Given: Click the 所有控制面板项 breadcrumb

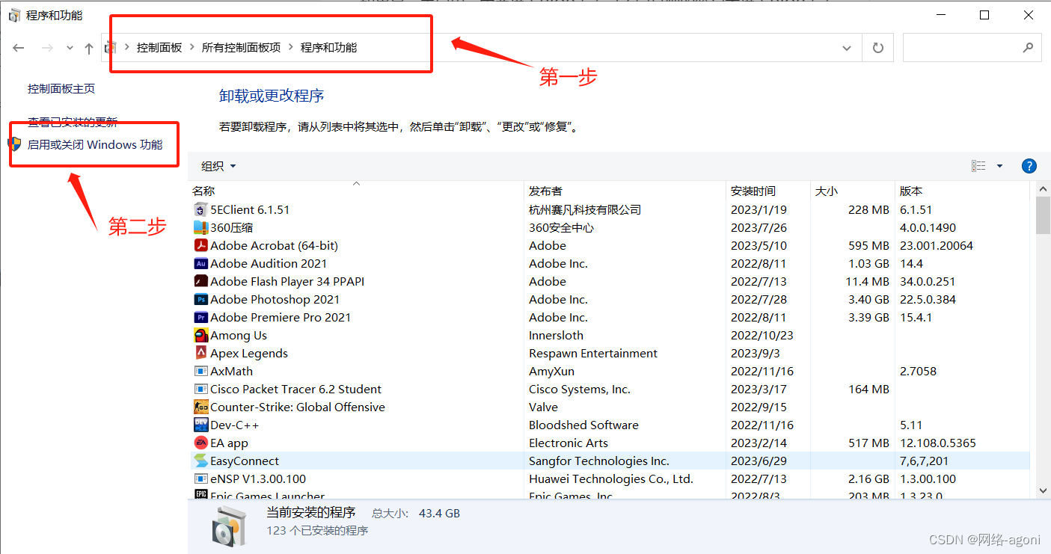Looking at the screenshot, I should click(x=241, y=47).
